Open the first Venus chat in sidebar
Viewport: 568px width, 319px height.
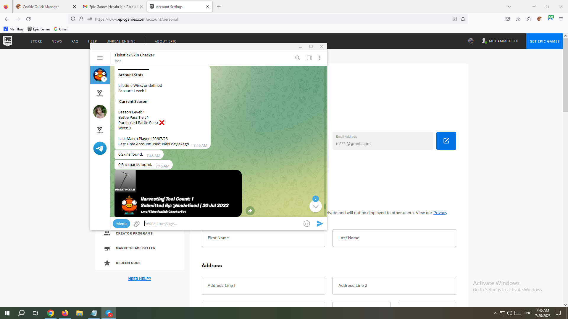pos(100,93)
